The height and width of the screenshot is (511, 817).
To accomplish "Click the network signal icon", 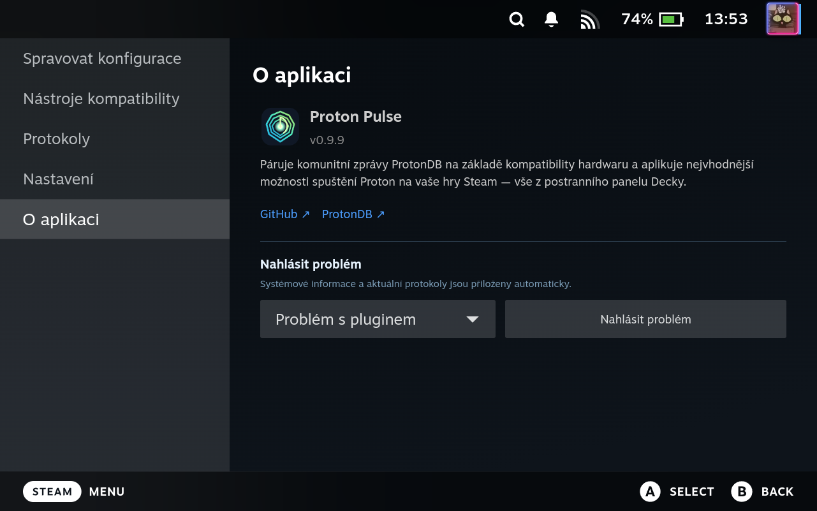I will pyautogui.click(x=590, y=20).
